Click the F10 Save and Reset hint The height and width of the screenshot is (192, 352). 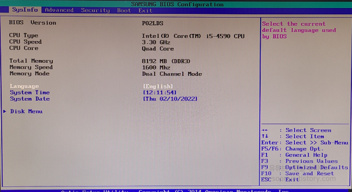point(297,173)
